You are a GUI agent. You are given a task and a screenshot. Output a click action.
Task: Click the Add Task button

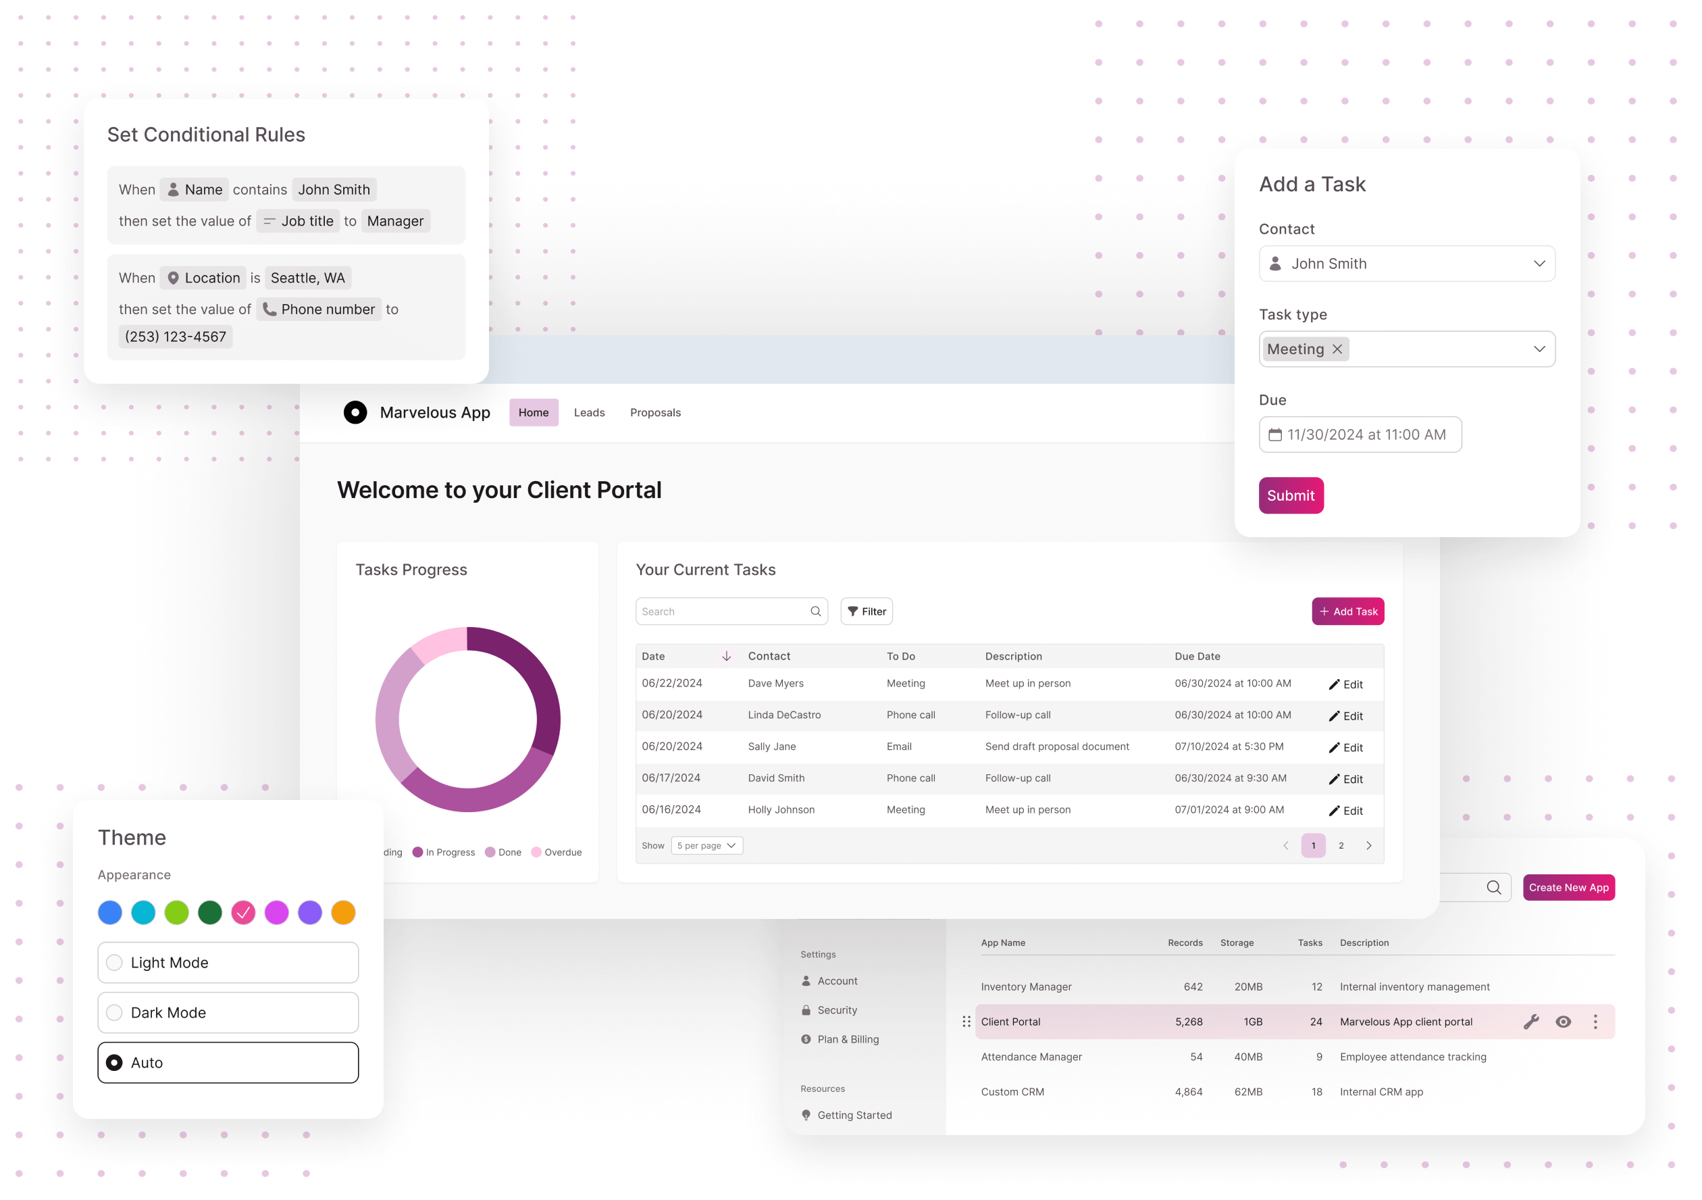tap(1347, 611)
